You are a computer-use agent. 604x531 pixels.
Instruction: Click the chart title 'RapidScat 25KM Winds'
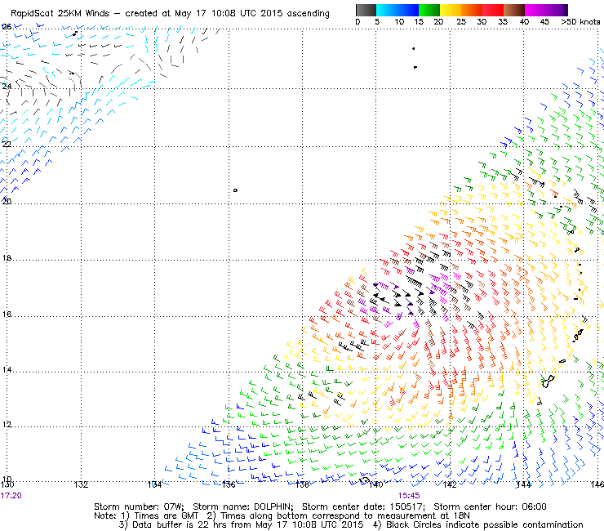[60, 14]
